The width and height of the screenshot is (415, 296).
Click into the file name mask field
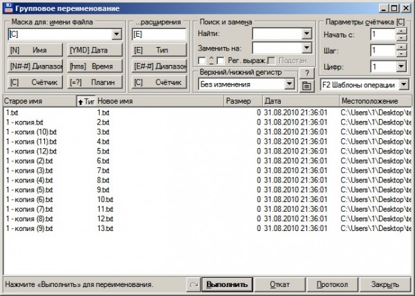(59, 34)
